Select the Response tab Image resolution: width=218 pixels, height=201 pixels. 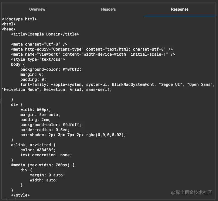coord(180,9)
